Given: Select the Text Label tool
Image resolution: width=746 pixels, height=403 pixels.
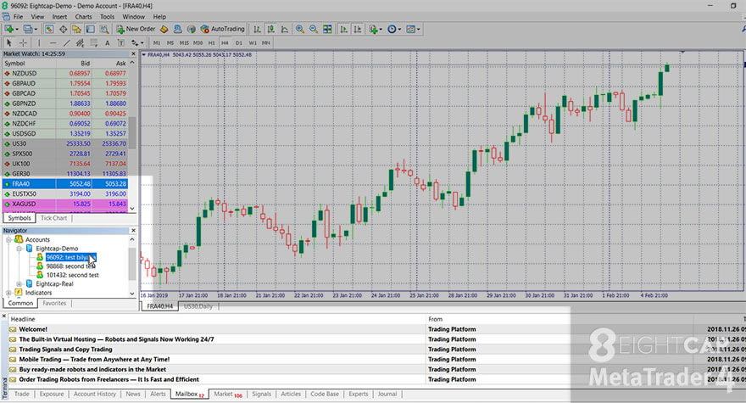Looking at the screenshot, I should (x=121, y=43).
